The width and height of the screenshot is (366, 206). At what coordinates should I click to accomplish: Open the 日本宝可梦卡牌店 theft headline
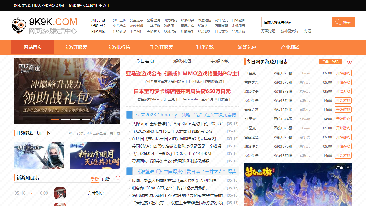click(182, 91)
